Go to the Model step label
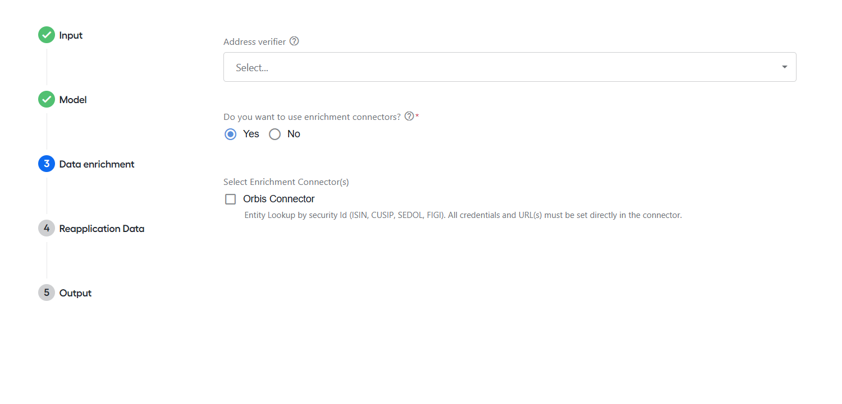The height and width of the screenshot is (404, 842). click(73, 100)
